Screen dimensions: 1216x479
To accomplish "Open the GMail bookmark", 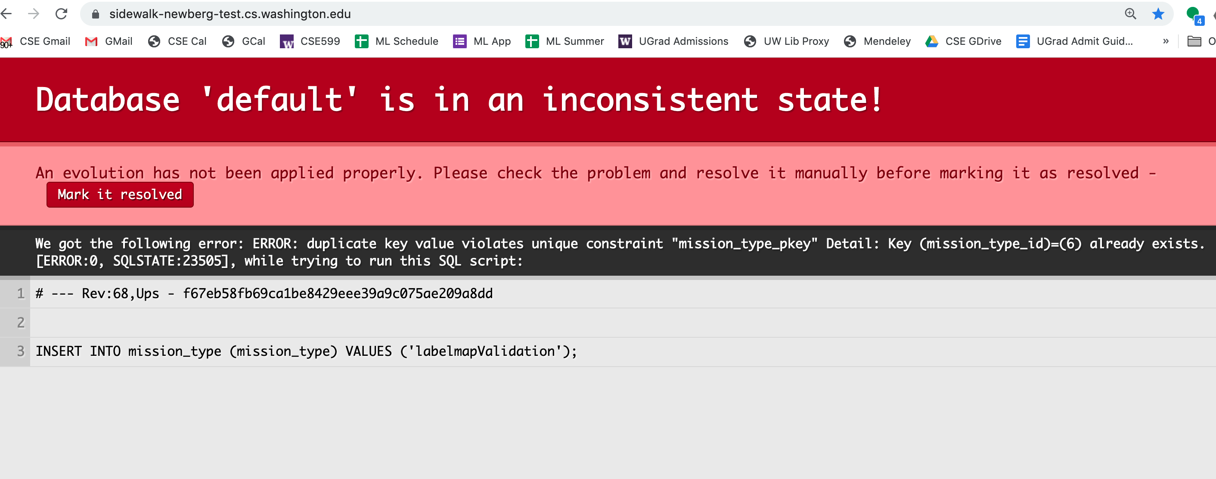I will [x=109, y=41].
